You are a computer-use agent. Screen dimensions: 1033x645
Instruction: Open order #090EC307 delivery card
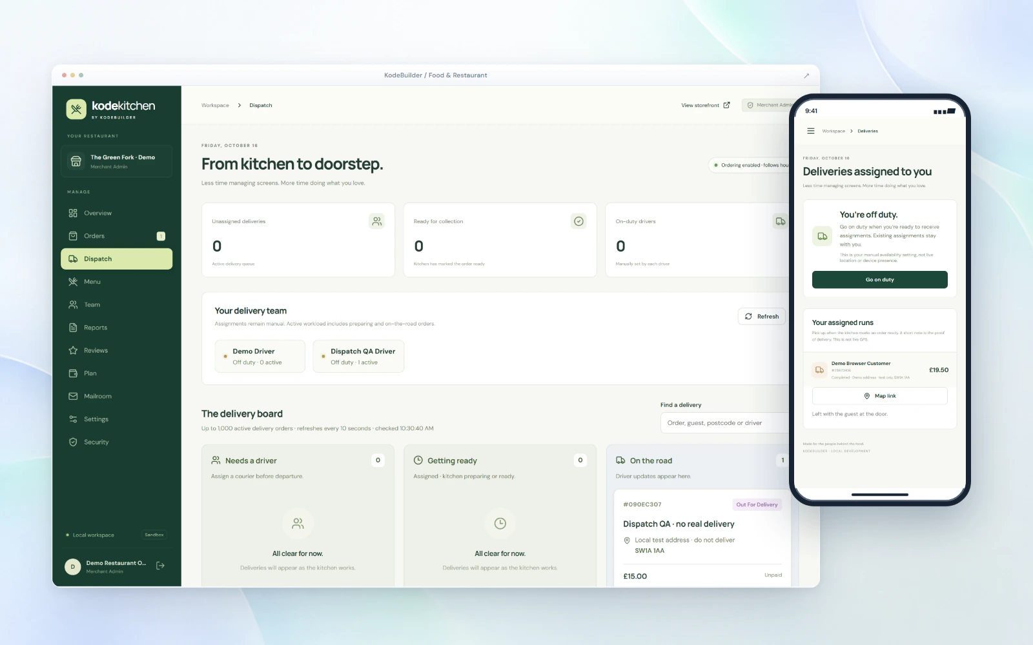(702, 538)
